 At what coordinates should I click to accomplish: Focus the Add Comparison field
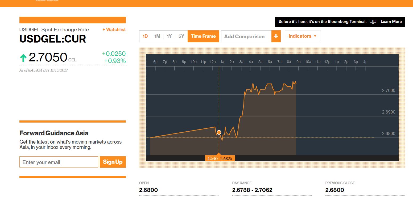(246, 36)
